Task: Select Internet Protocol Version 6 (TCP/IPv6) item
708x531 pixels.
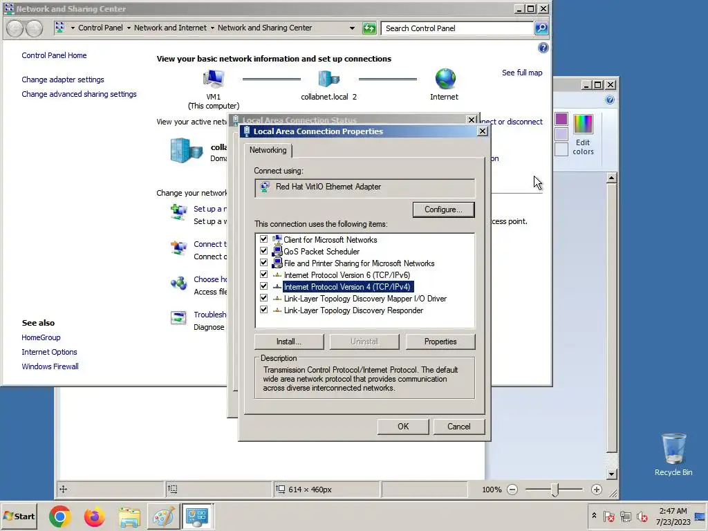Action: 347,275
